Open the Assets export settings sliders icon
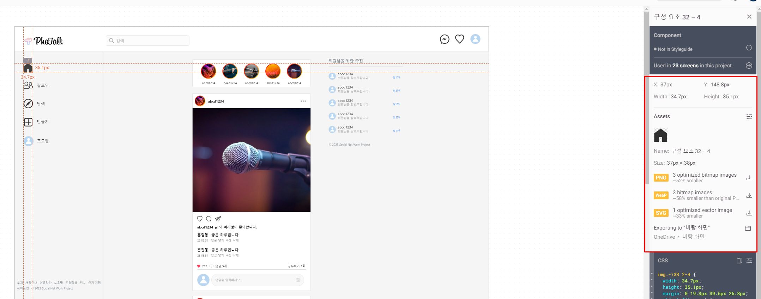This screenshot has width=761, height=299. (x=749, y=116)
